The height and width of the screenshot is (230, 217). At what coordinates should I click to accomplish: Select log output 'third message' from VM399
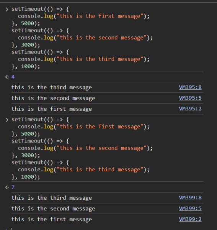coord(52,198)
